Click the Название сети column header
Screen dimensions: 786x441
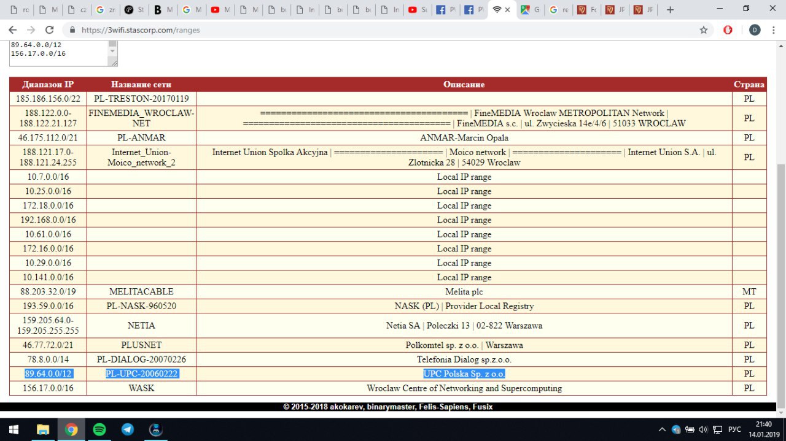pyautogui.click(x=141, y=85)
